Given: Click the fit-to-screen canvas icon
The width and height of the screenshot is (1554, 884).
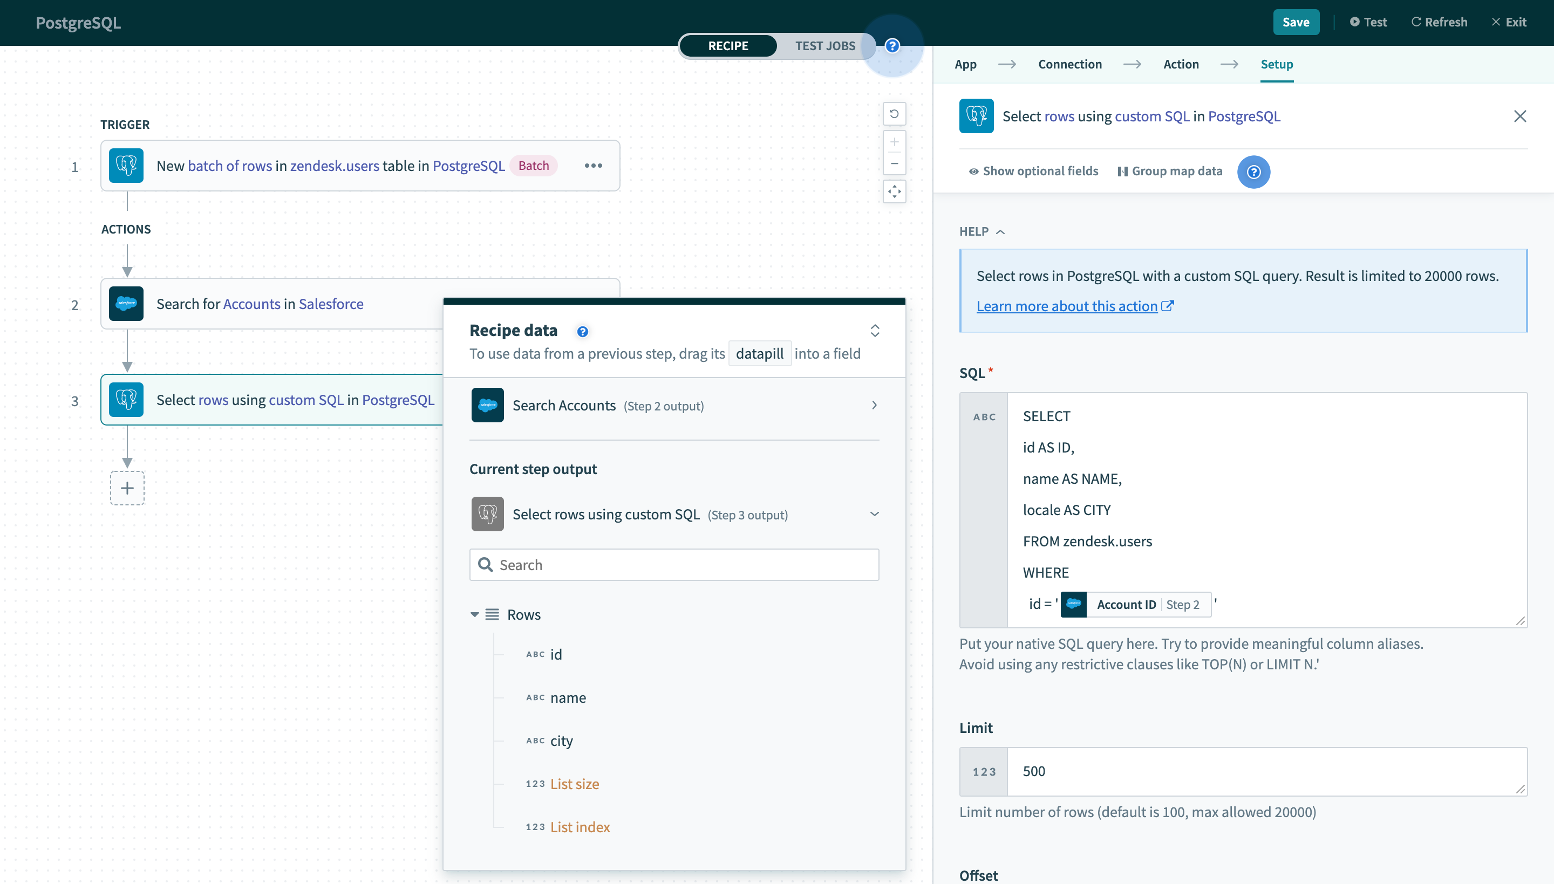Looking at the screenshot, I should (x=894, y=192).
